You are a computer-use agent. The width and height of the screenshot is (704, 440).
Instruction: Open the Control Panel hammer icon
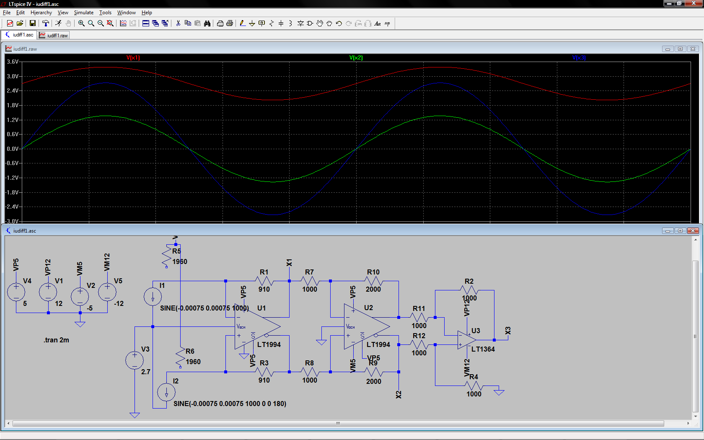point(45,23)
